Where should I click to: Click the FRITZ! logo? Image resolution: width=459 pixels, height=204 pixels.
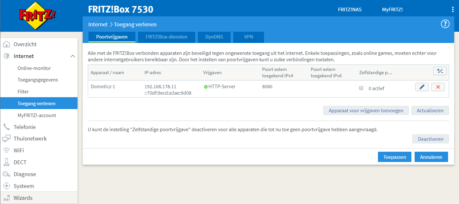click(37, 15)
